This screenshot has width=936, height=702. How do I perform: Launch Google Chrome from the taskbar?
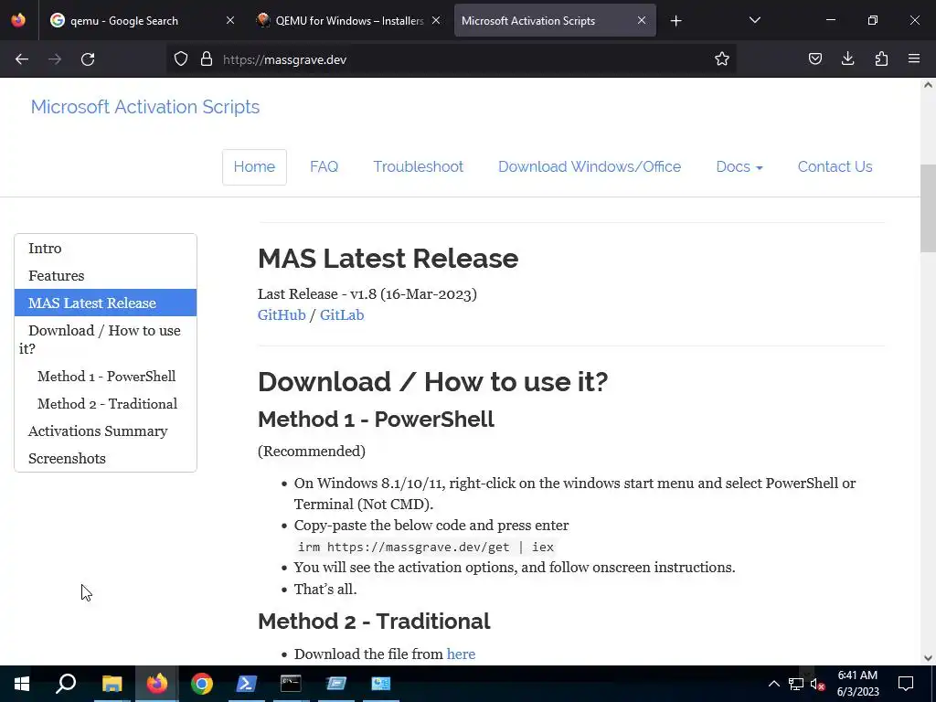click(x=202, y=684)
